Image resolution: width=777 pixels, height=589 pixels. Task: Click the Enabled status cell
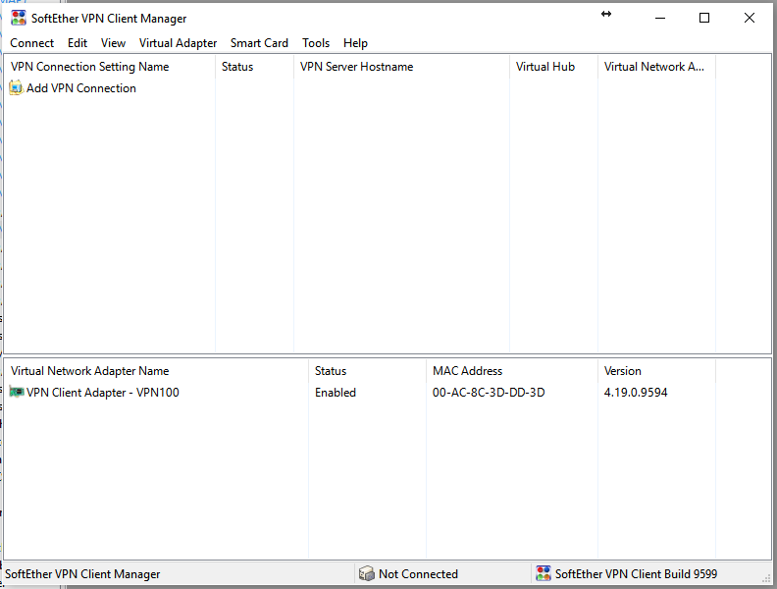point(336,392)
